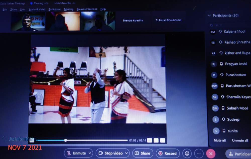This screenshot has width=251, height=159.
Task: Click the Mute all button
Action: pyautogui.click(x=220, y=140)
